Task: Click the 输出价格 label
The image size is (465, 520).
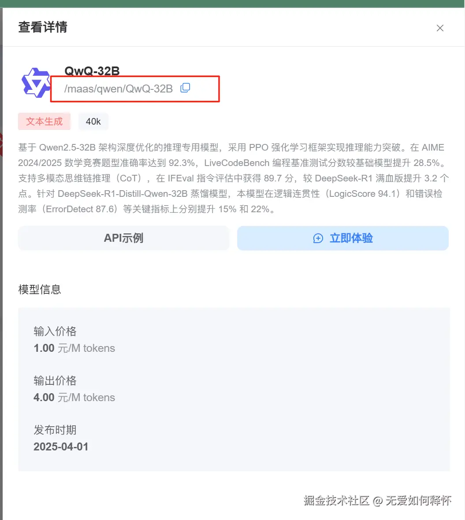Action: point(55,380)
